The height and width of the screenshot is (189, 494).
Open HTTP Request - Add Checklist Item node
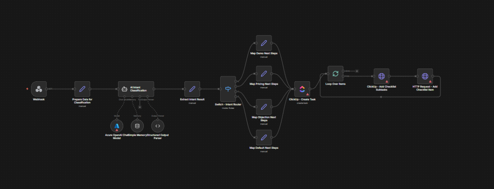point(425,76)
